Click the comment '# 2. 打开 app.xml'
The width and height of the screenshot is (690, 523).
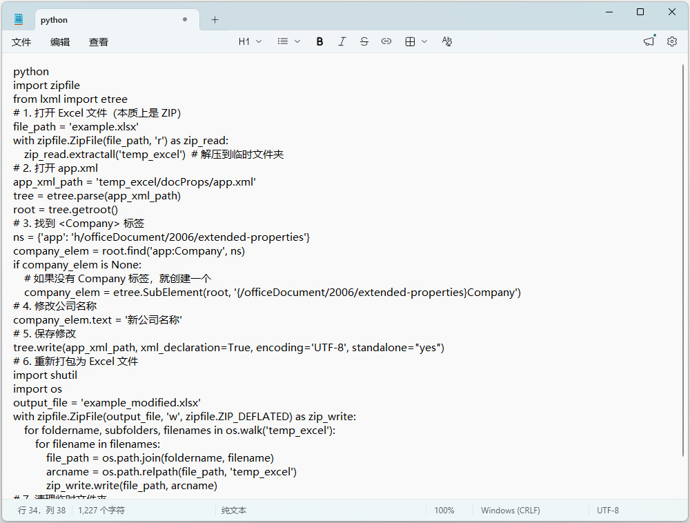click(x=55, y=168)
